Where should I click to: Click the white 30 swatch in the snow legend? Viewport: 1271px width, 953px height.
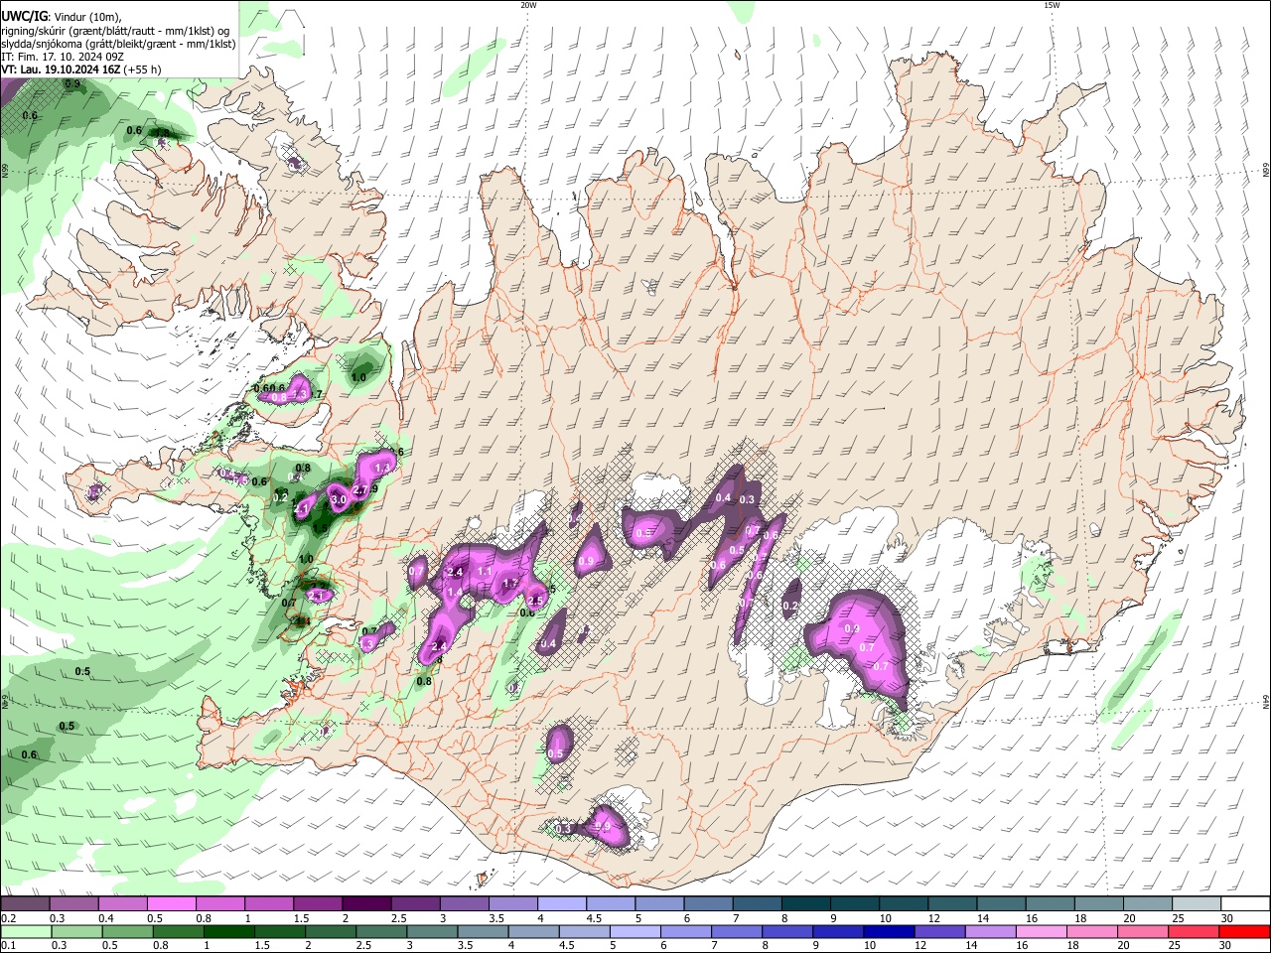1244,904
